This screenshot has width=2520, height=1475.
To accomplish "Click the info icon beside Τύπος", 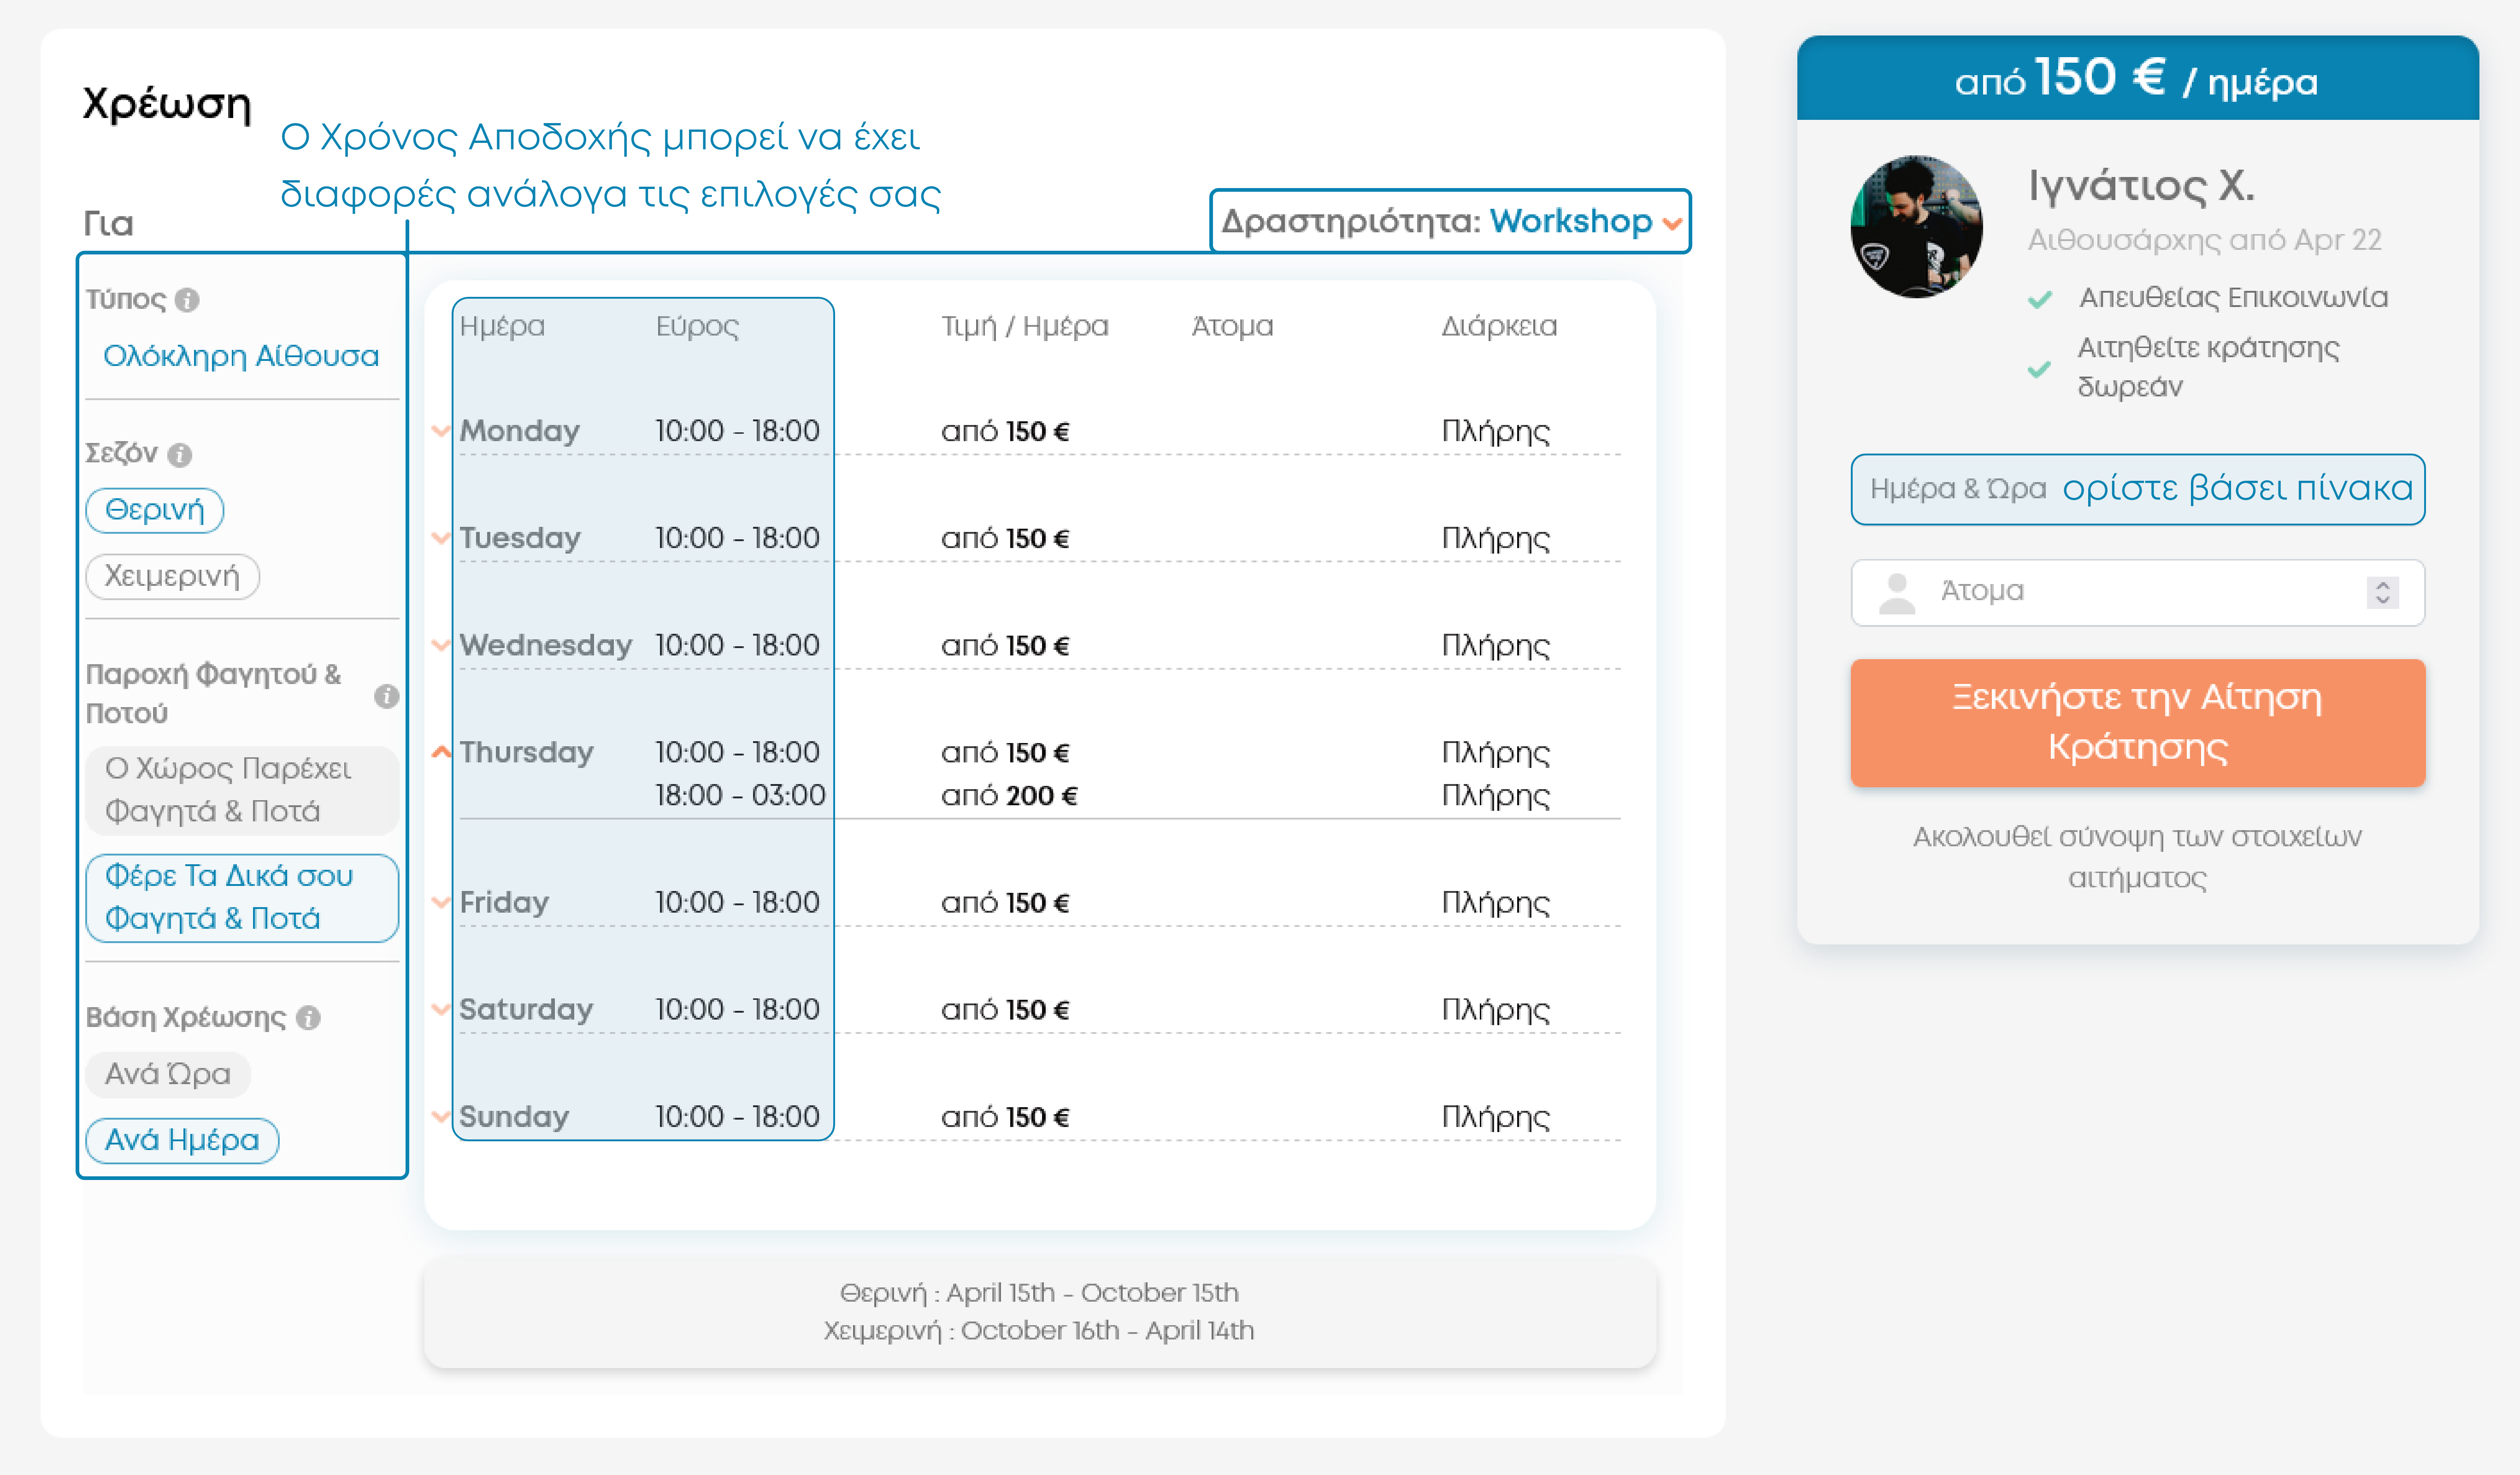I will tap(187, 300).
